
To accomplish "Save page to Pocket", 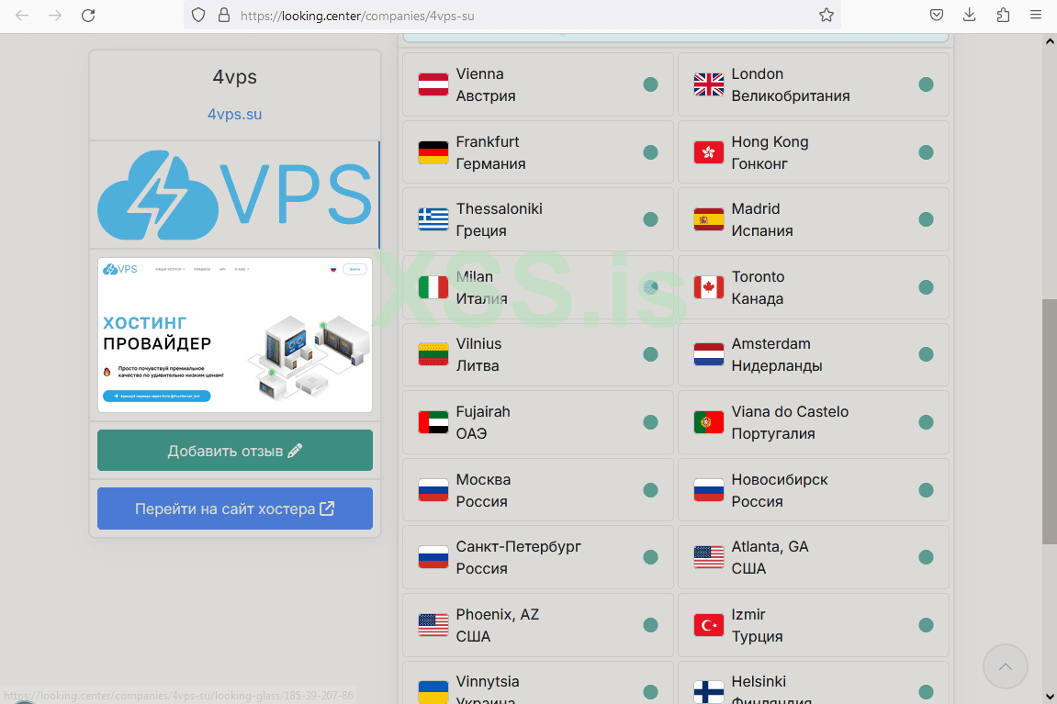I will point(937,16).
